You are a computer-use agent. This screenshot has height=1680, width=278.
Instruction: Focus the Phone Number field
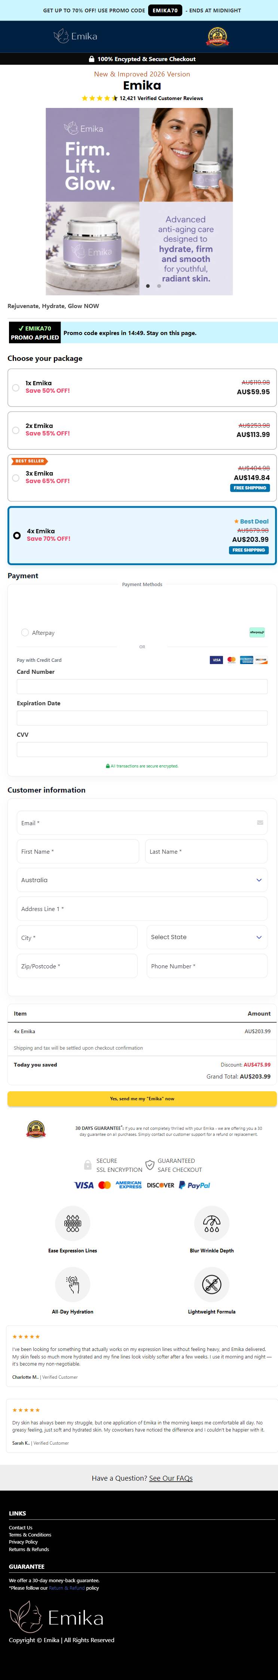pyautogui.click(x=207, y=966)
